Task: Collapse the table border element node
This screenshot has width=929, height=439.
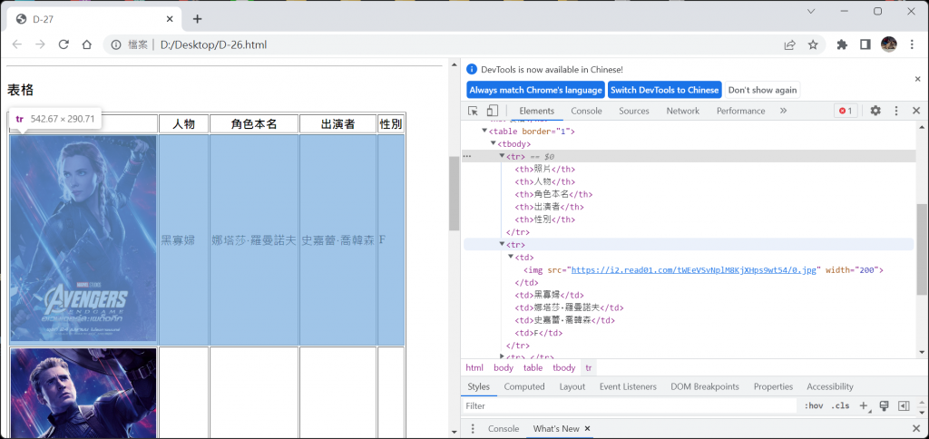Action: [x=484, y=131]
